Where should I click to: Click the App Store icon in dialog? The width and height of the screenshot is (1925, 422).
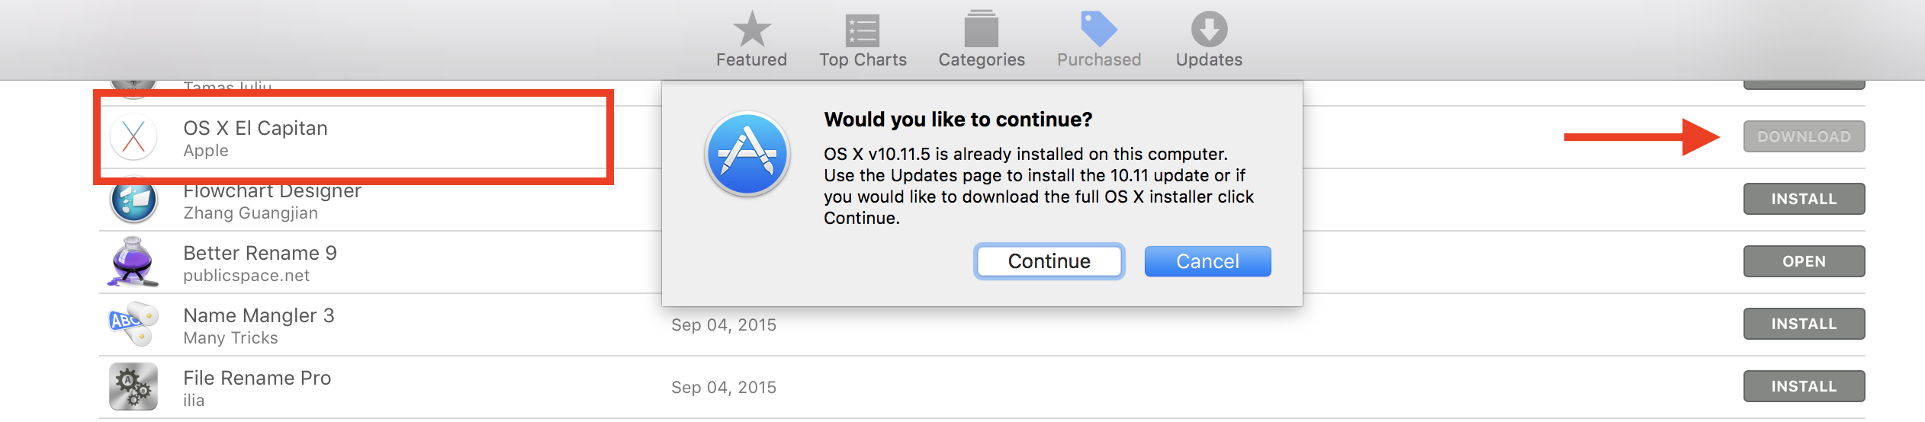pyautogui.click(x=747, y=154)
